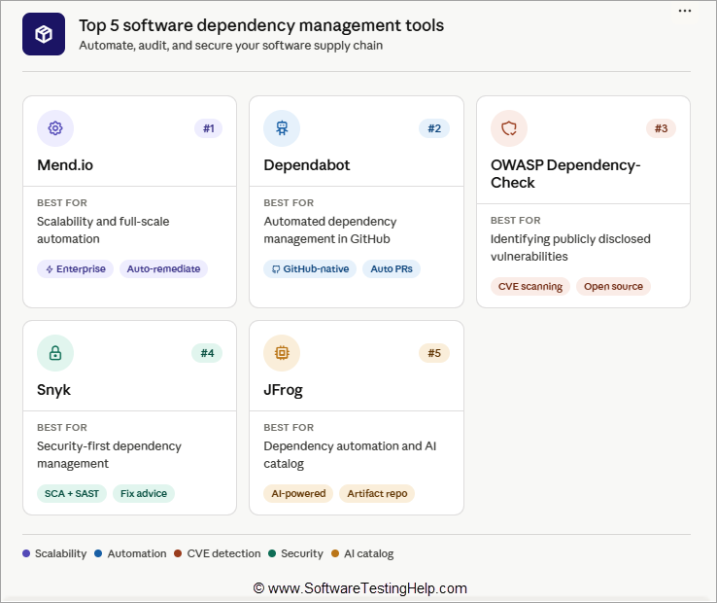Select the #2 rank badge
This screenshot has width=717, height=603.
(x=434, y=128)
